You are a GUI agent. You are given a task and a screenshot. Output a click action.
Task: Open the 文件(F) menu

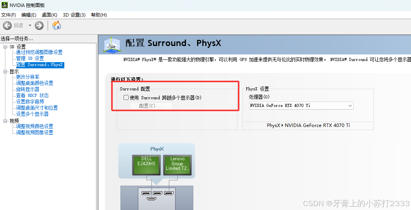tap(9, 15)
